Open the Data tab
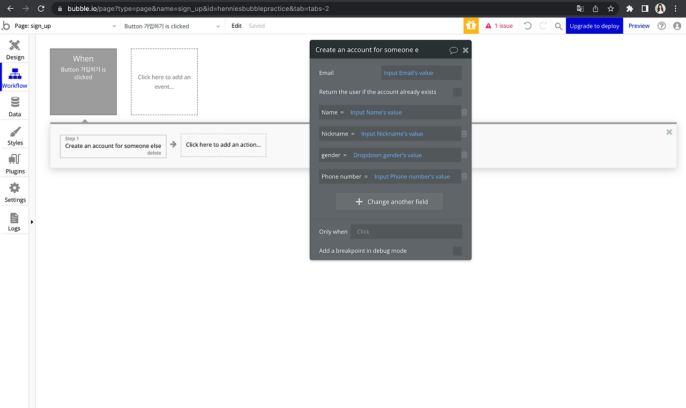686x408 pixels. 15,107
